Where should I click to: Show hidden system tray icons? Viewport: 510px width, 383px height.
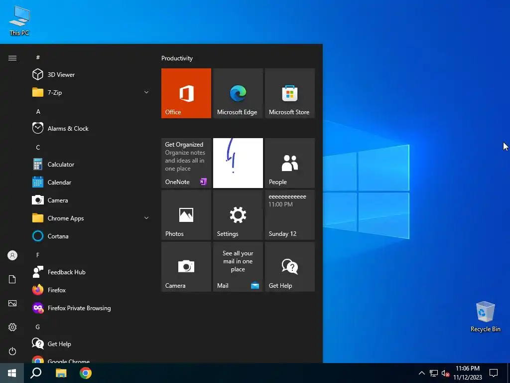421,373
